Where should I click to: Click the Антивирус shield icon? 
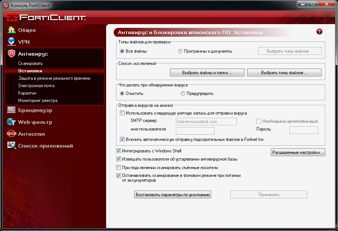(12, 53)
